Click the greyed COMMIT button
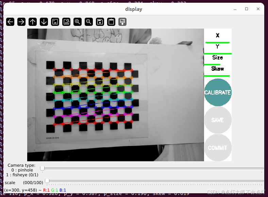Screen dimensions: 268x197 [x=218, y=148]
